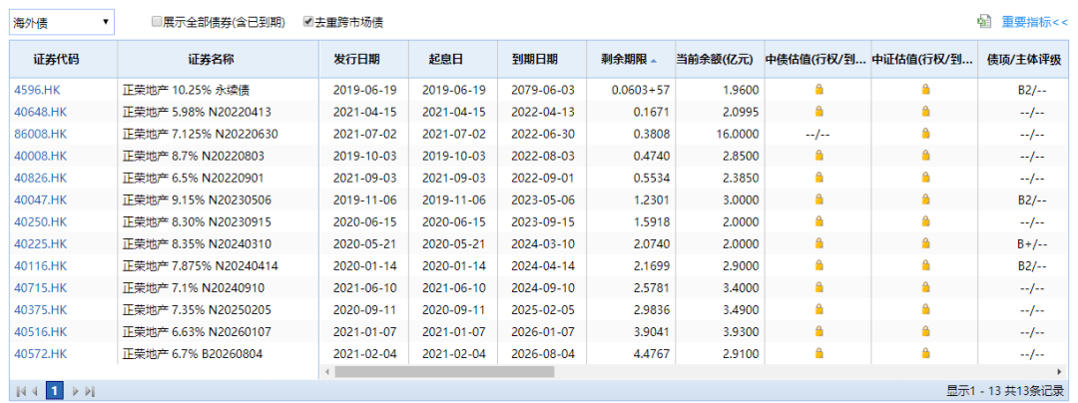Open bond code 40047.HK link

click(40, 200)
